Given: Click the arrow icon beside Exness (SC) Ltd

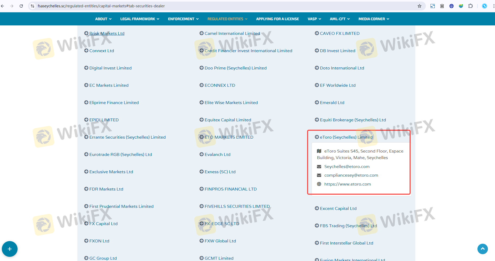Looking at the screenshot, I should pos(202,172).
